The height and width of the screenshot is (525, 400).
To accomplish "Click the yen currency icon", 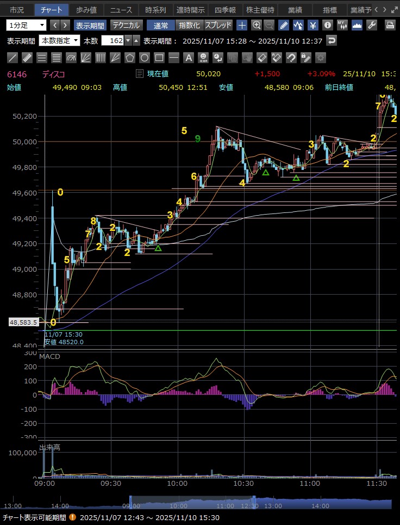I will point(313,25).
